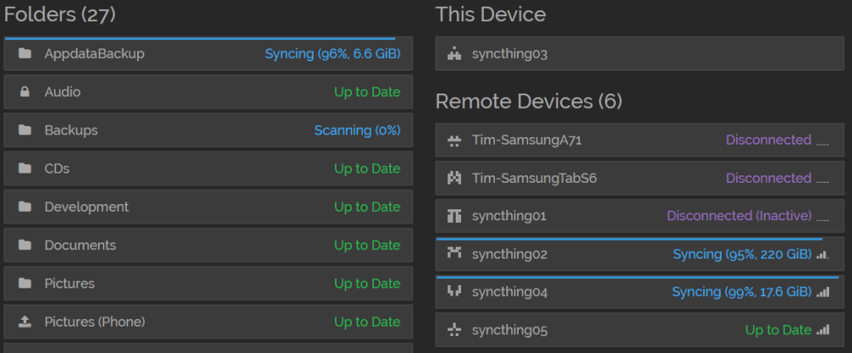
Task: Click the progress bar above syncthing04
Action: tap(638, 277)
